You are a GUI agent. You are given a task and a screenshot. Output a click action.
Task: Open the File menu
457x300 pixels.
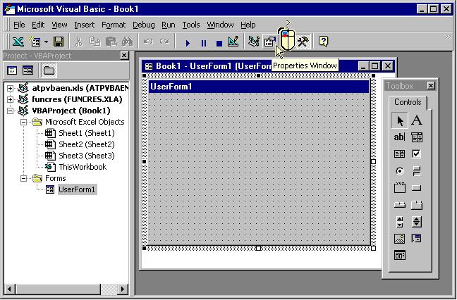pyautogui.click(x=19, y=25)
